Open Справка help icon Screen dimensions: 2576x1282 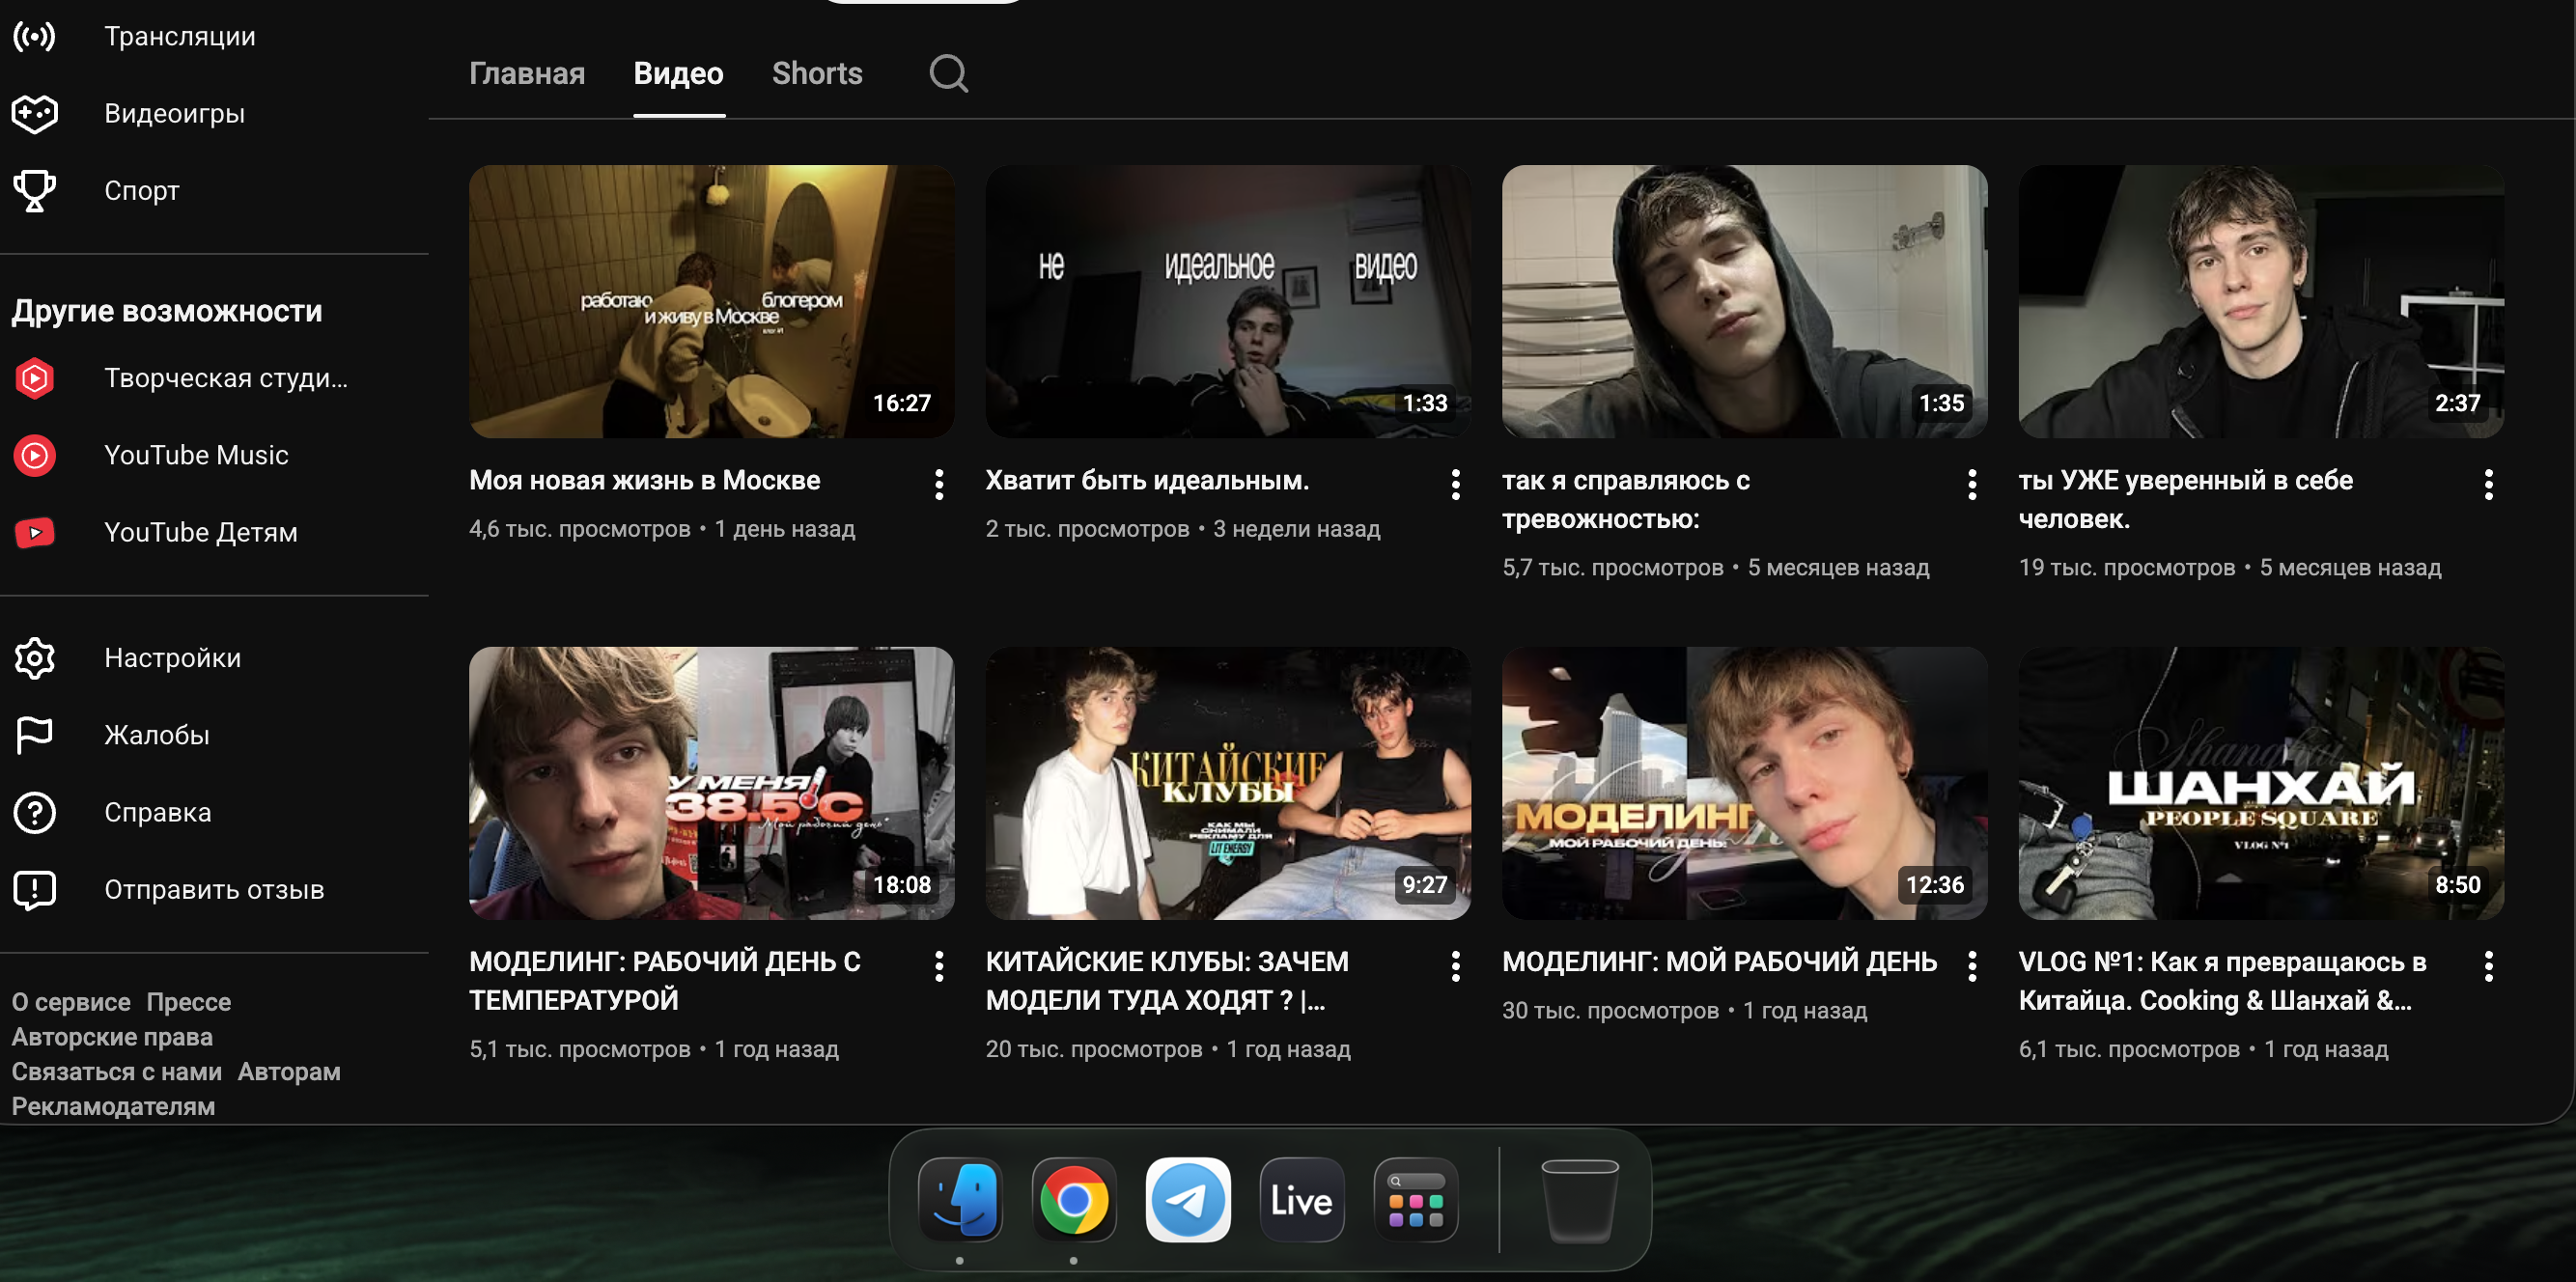(35, 812)
